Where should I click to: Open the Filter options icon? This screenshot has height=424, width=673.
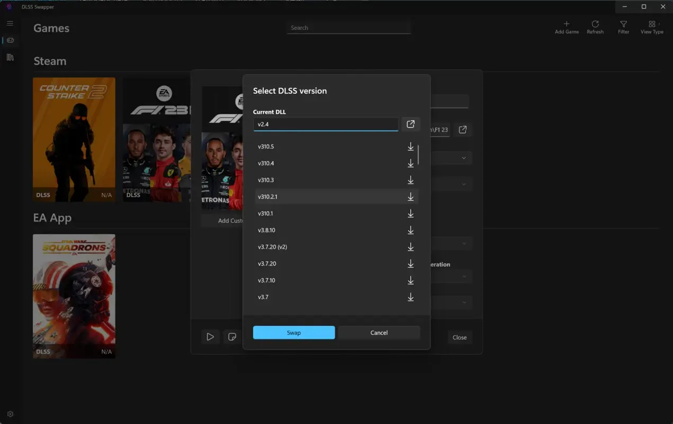point(623,27)
